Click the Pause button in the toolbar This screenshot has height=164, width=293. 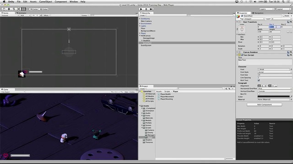[x=146, y=9]
